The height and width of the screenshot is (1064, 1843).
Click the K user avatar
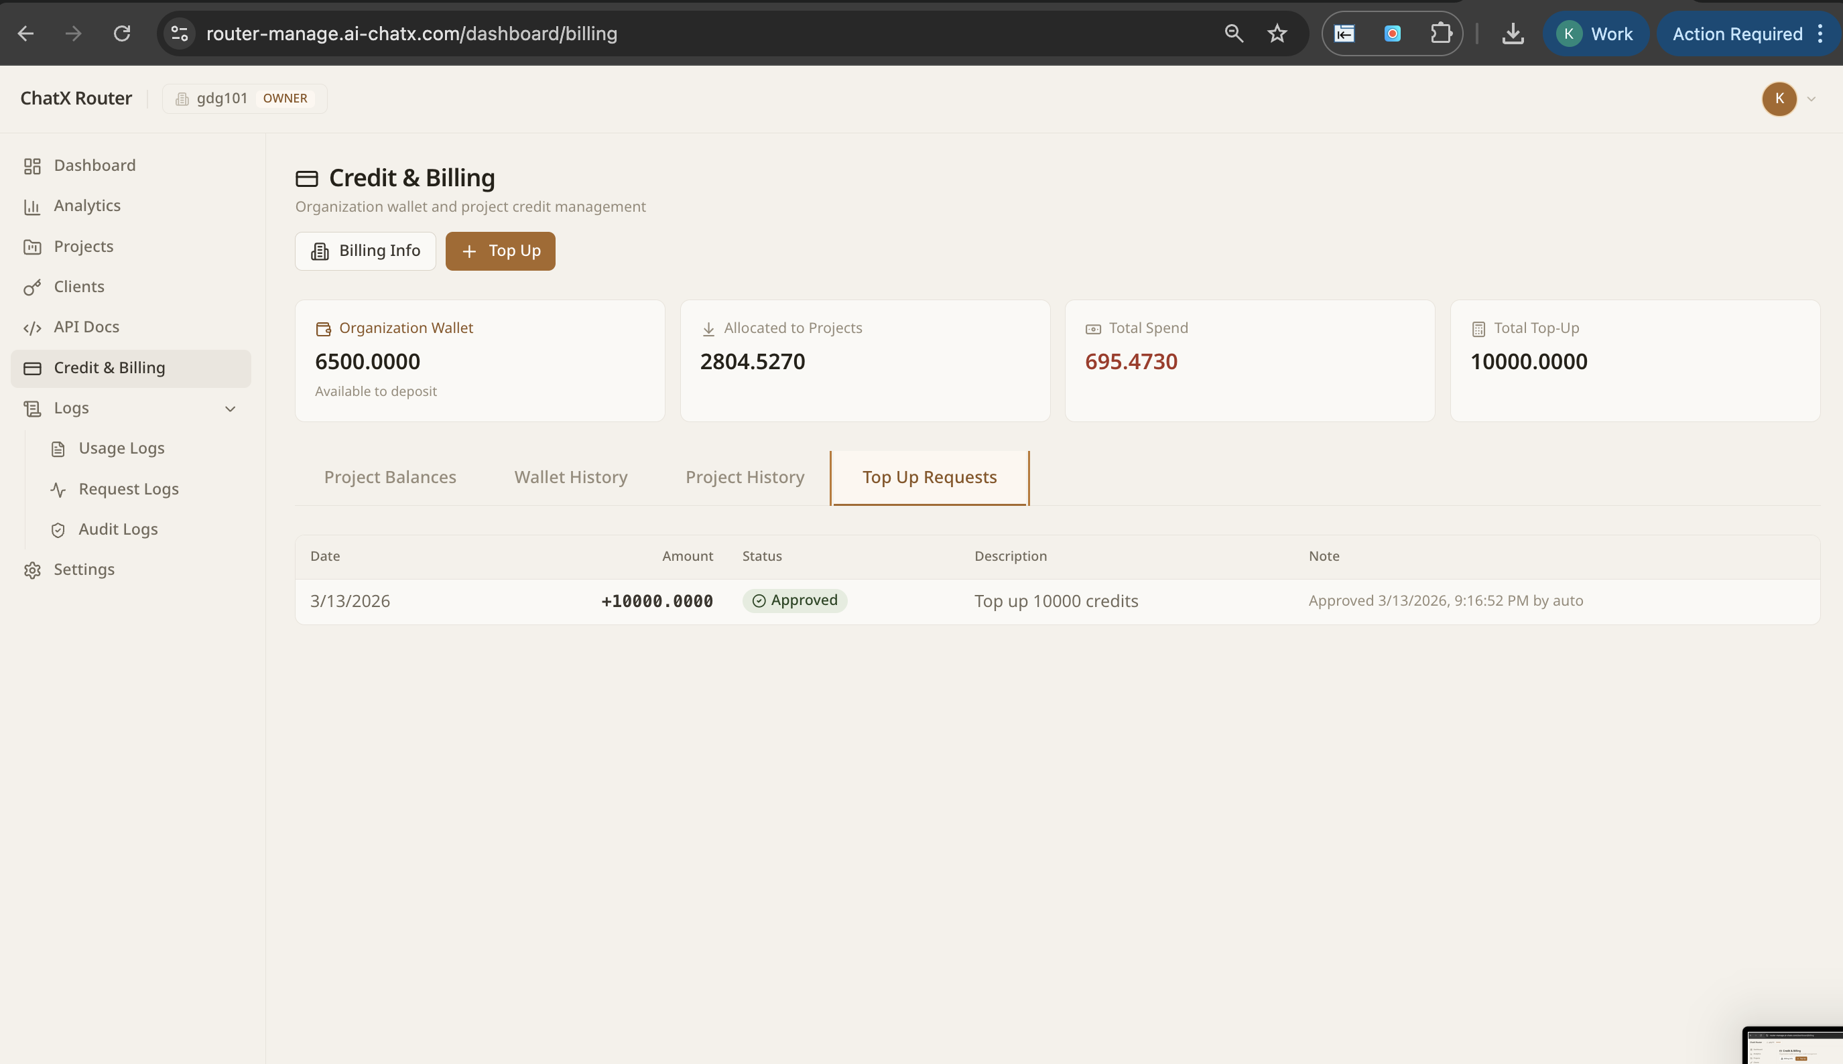[x=1779, y=98]
